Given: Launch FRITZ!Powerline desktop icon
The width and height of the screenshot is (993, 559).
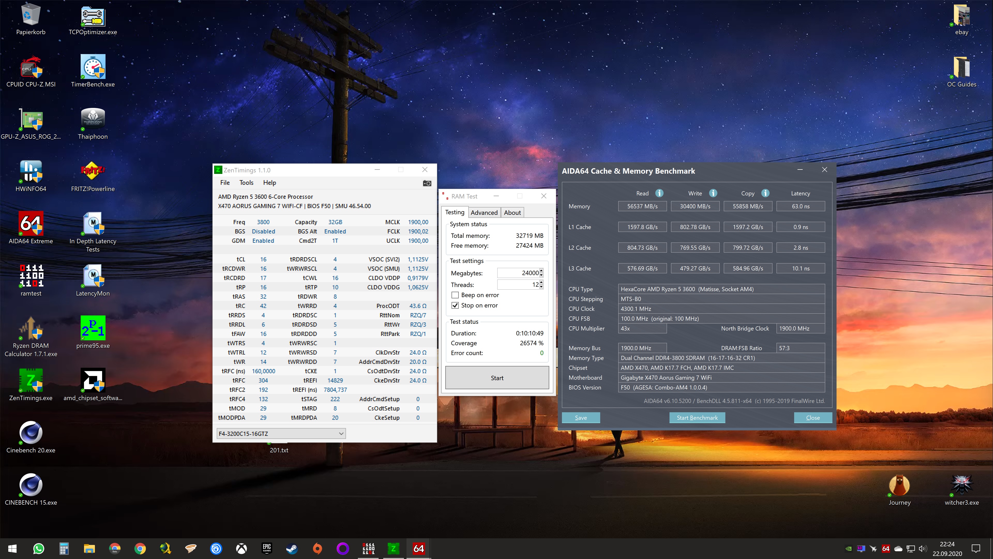Looking at the screenshot, I should (x=93, y=176).
